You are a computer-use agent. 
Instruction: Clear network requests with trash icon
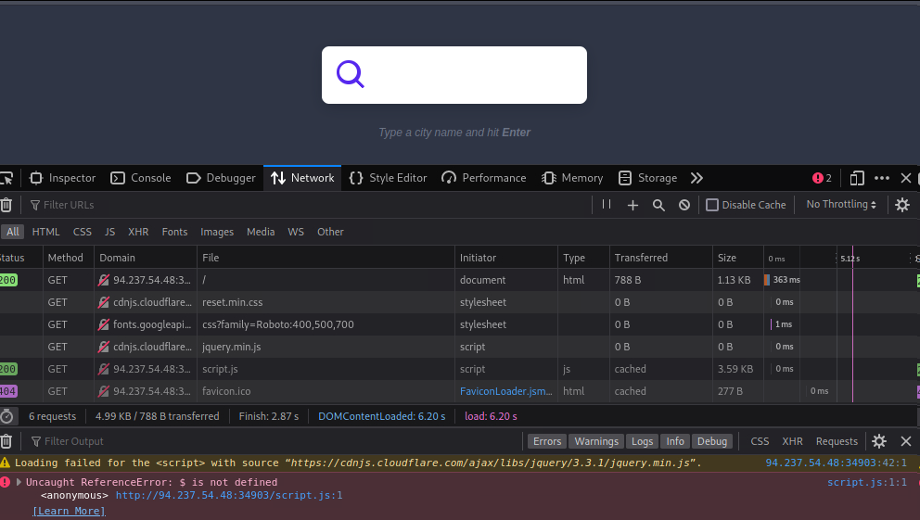coord(6,205)
